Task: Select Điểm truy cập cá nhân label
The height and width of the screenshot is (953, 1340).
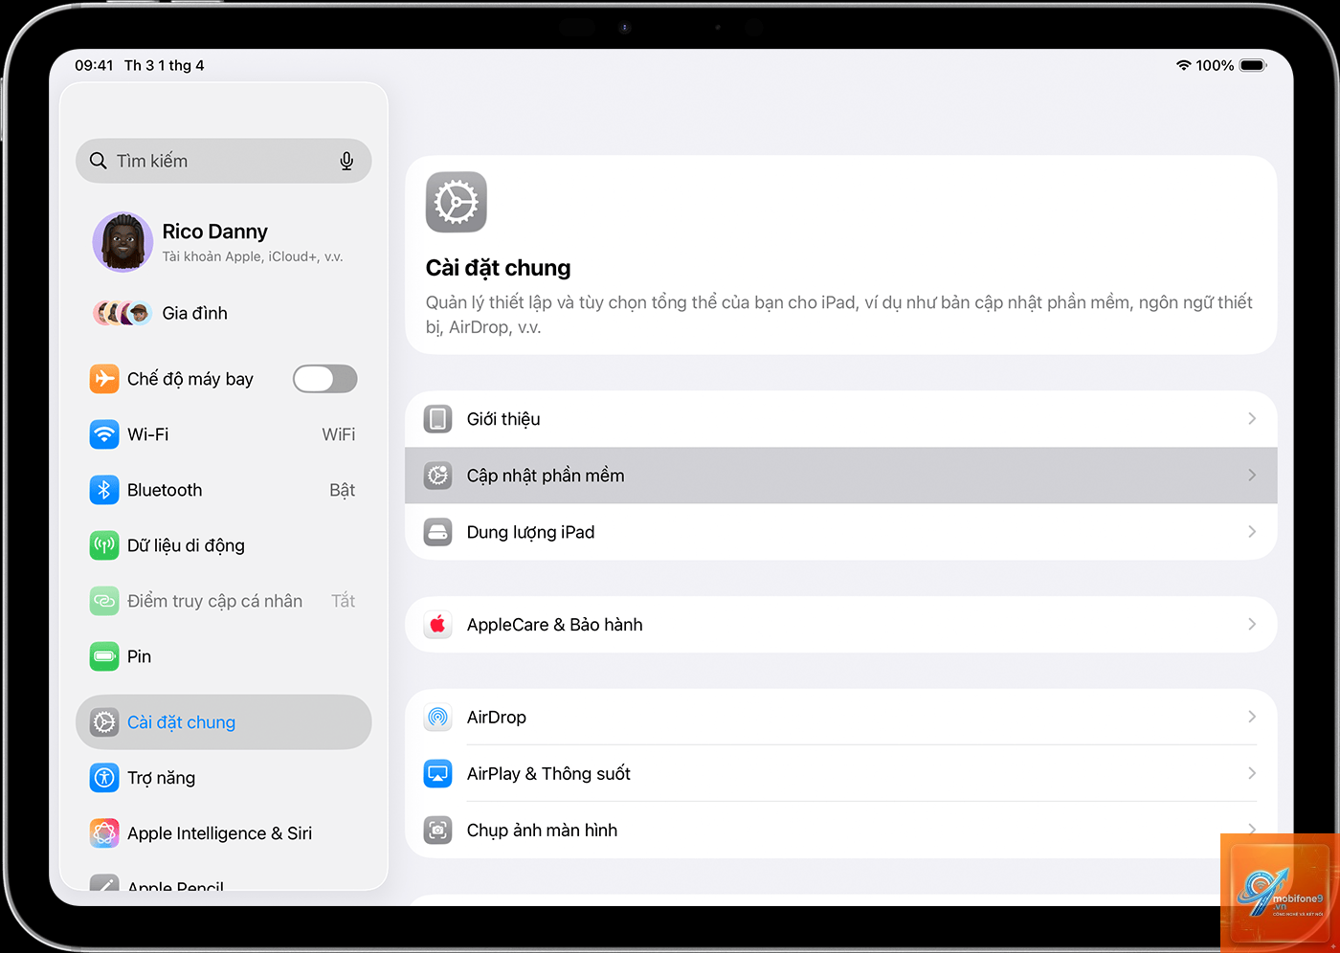Action: pyautogui.click(x=215, y=601)
